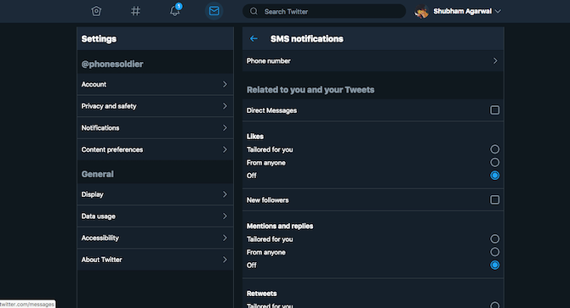Click the Settings panel heading

[99, 39]
